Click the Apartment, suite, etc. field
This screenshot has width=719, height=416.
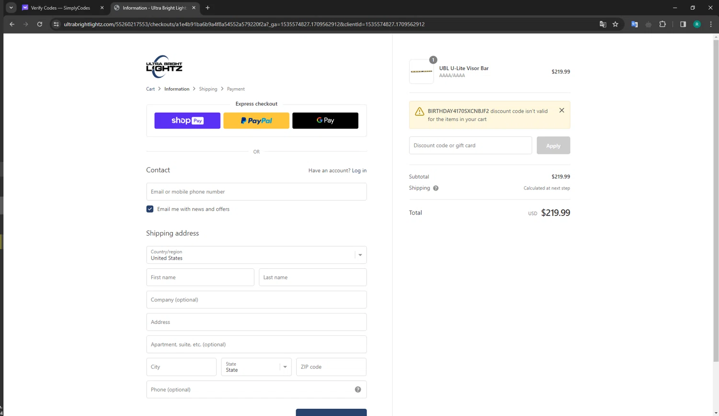(x=256, y=345)
